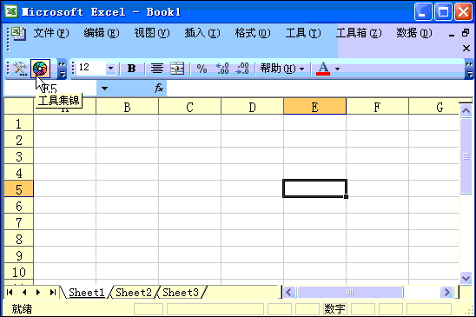Viewport: 476px width, 317px height.
Task: Expand the font color dropdown arrow
Action: (x=337, y=69)
